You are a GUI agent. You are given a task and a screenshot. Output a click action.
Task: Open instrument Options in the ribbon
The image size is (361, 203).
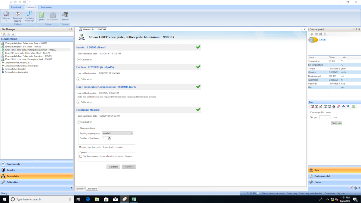(41, 16)
